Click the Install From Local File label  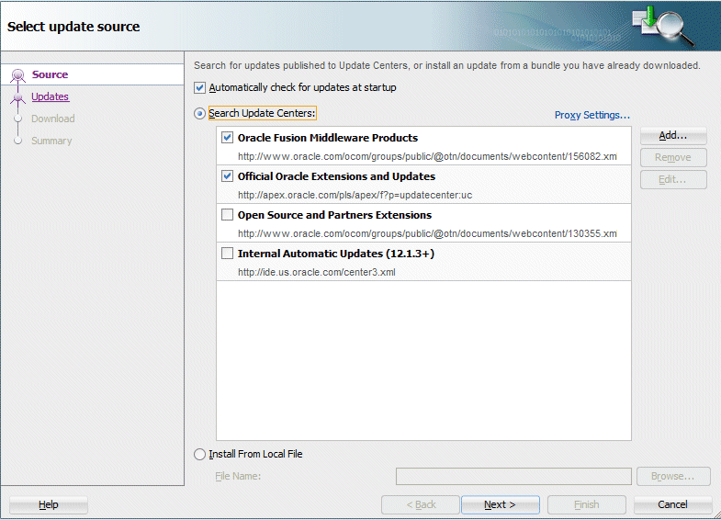coord(255,454)
